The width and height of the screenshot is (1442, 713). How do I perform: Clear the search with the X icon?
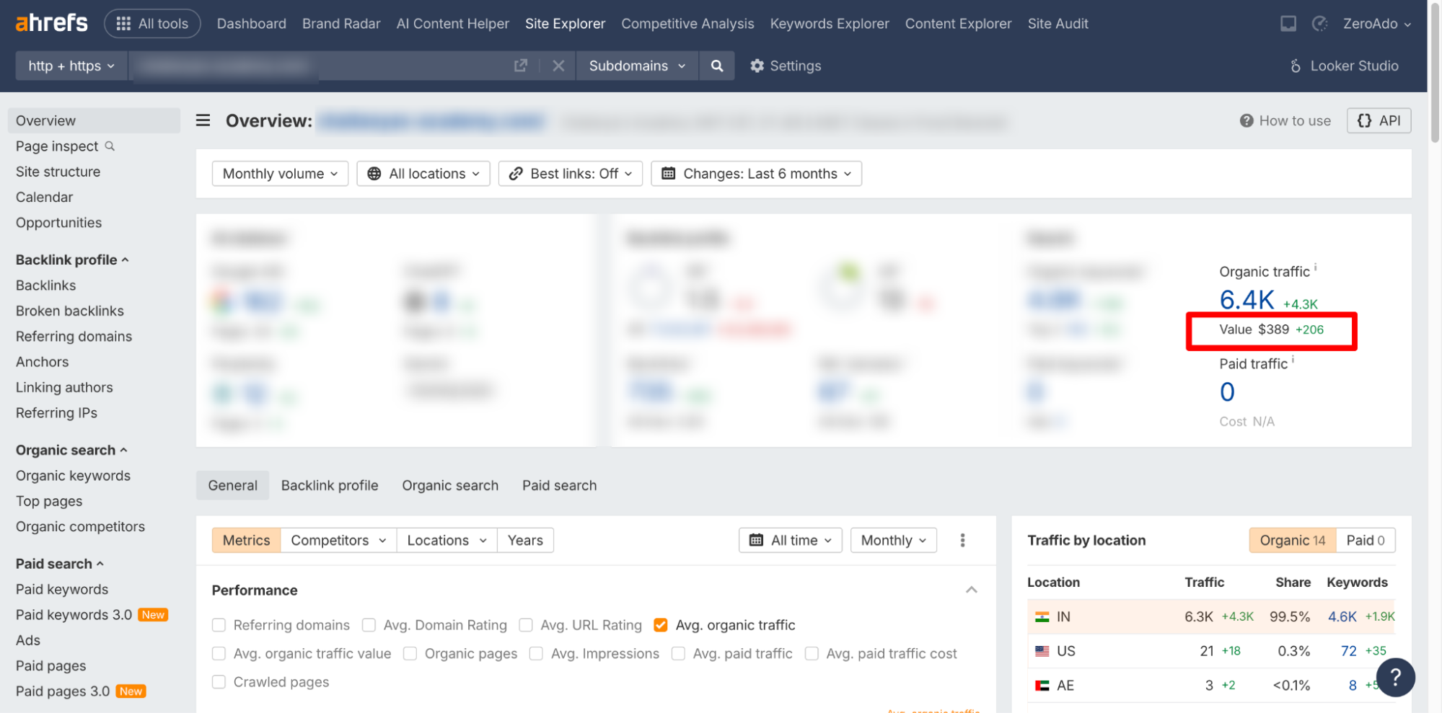pyautogui.click(x=558, y=66)
